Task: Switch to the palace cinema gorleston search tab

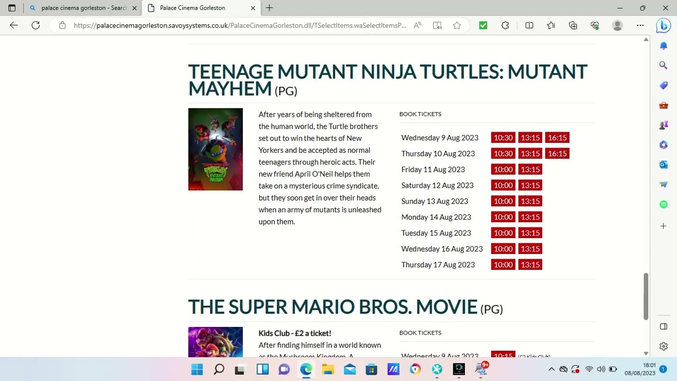Action: tap(84, 8)
